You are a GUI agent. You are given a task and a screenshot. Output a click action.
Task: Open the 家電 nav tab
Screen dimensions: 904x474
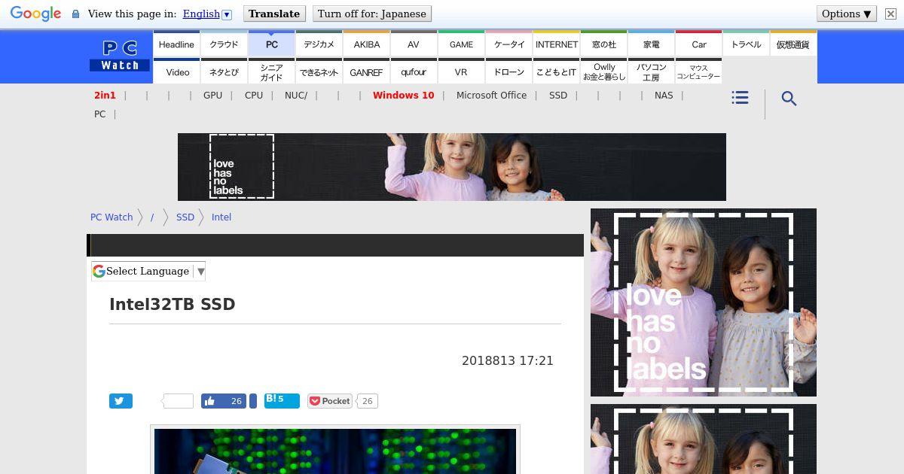tap(652, 44)
